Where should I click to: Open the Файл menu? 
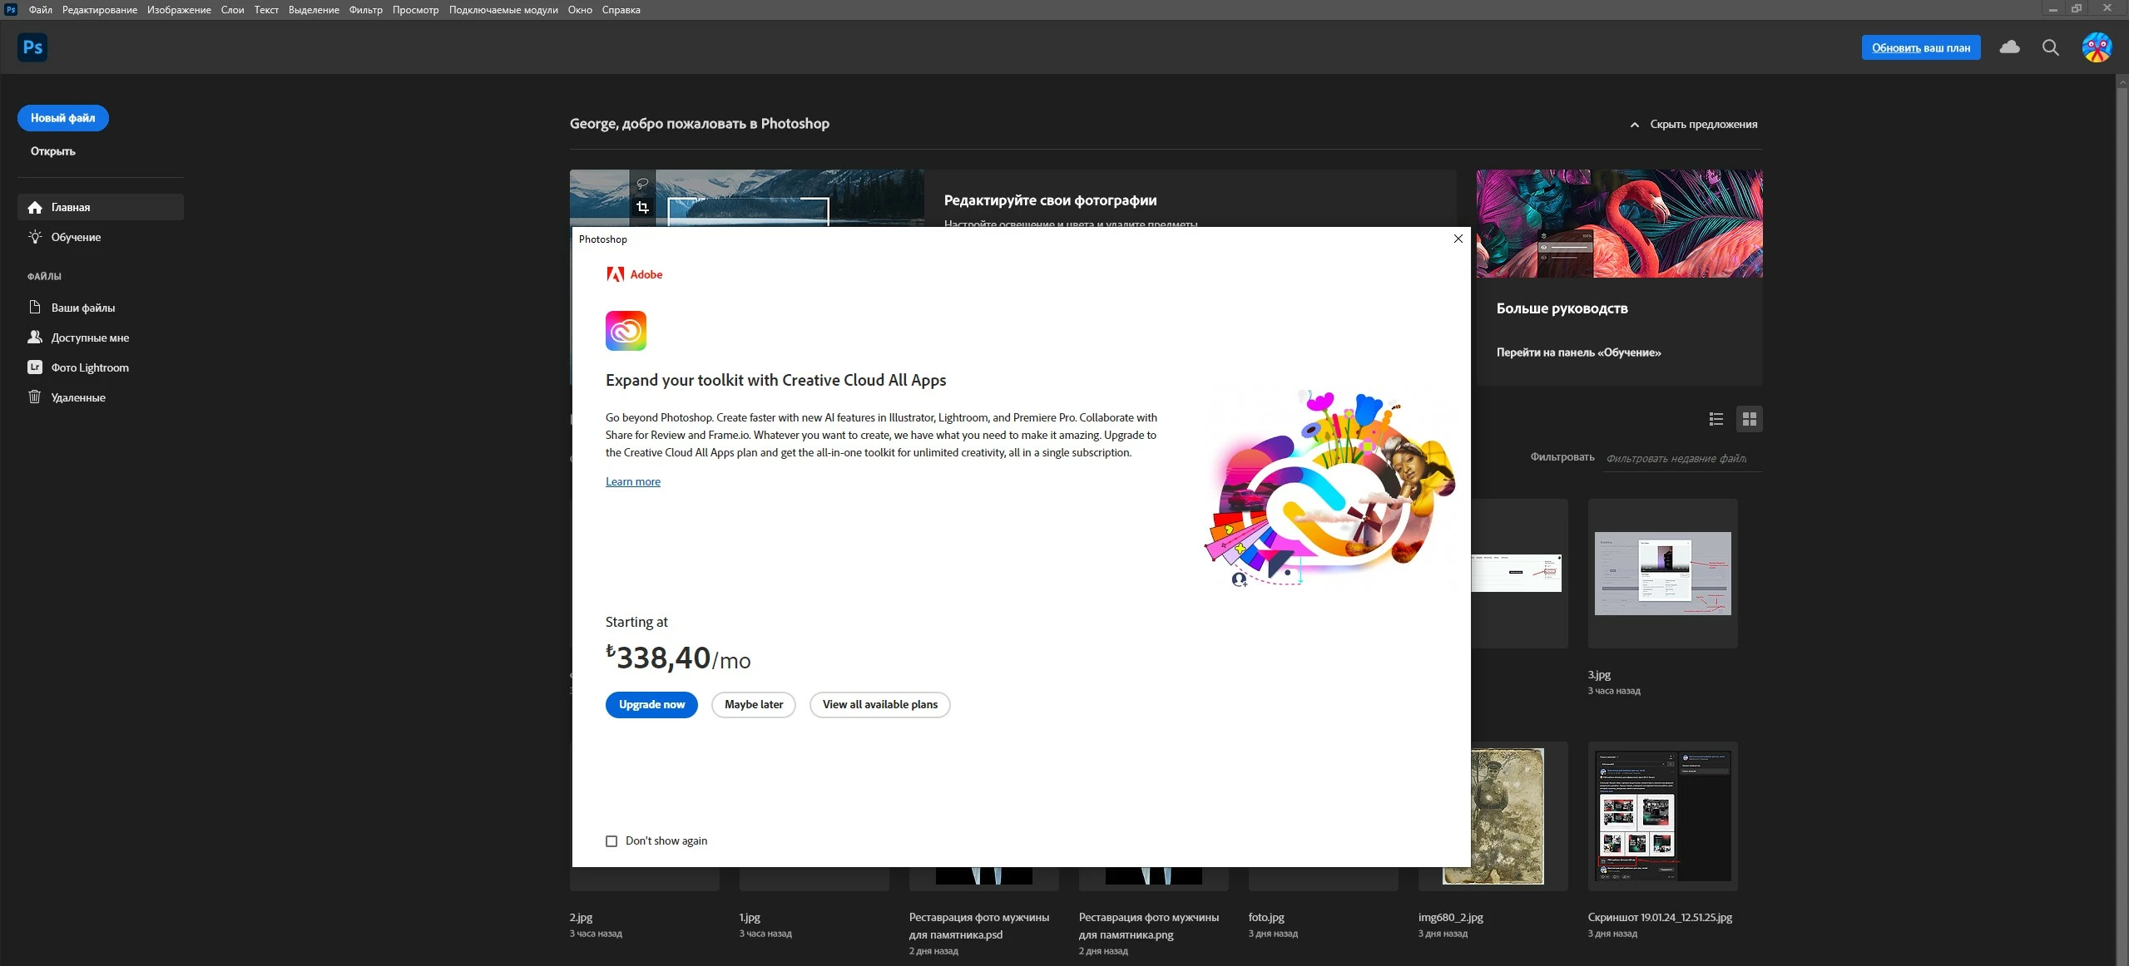(x=40, y=10)
